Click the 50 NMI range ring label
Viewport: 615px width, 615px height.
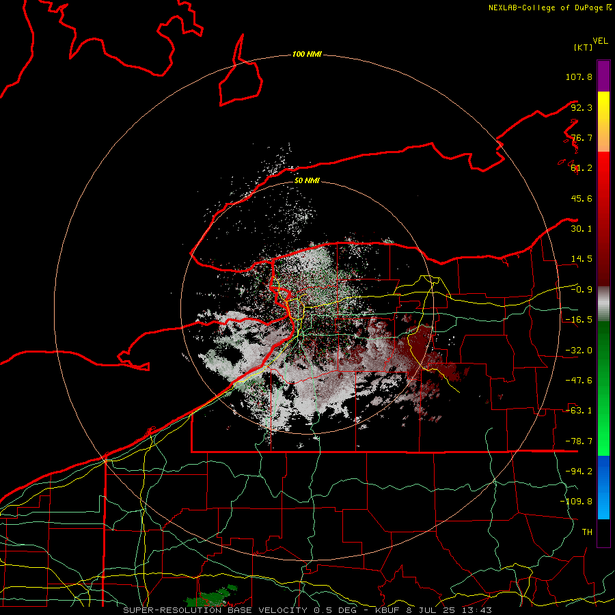[x=307, y=180]
